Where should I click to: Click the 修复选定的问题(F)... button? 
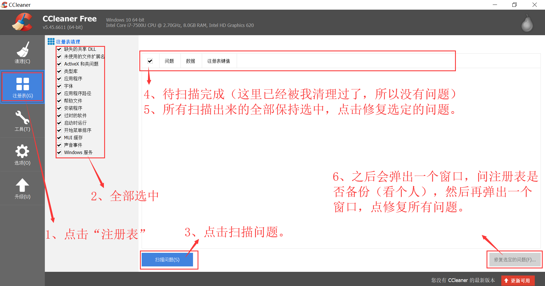click(515, 260)
